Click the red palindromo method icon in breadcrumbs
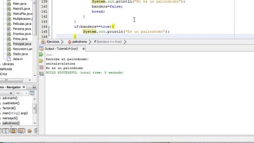This screenshot has width=254, height=143. 70,42
